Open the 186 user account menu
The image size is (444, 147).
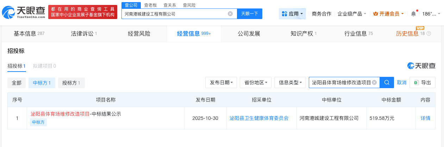[431, 14]
